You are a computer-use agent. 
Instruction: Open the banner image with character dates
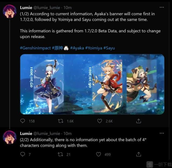click(x=92, y=84)
